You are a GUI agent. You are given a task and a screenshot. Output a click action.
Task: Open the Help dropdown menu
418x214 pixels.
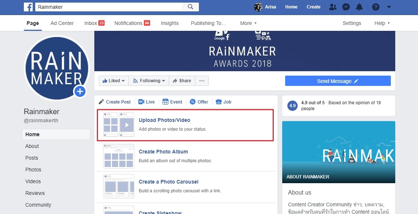[382, 23]
